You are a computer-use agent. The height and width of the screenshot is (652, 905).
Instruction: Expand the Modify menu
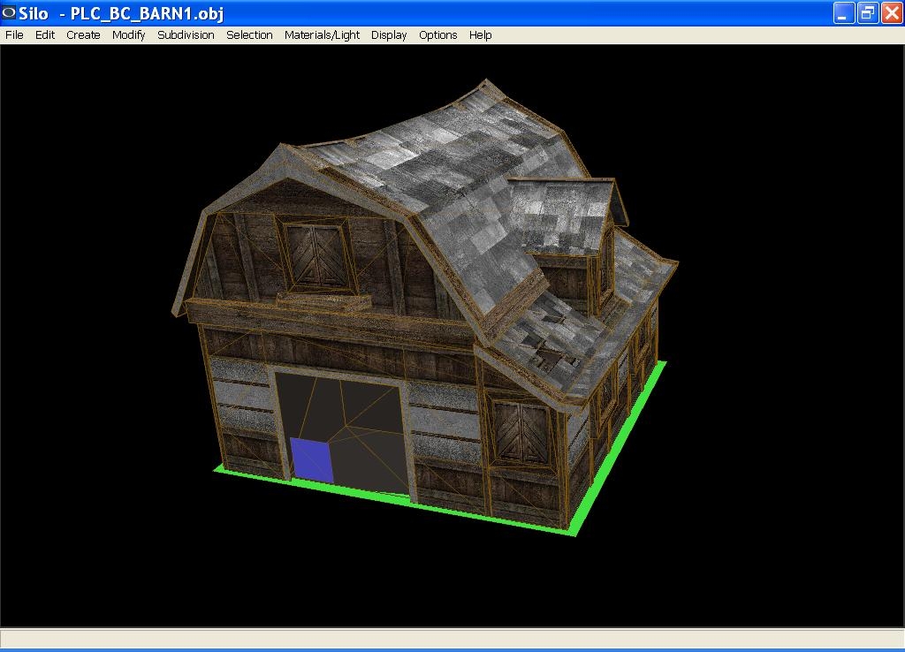128,35
